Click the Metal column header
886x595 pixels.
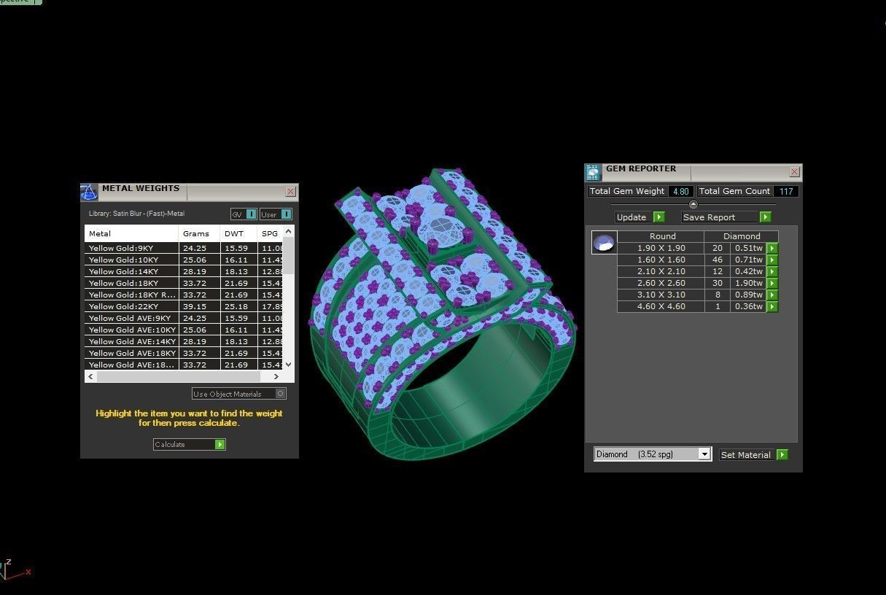(x=131, y=233)
